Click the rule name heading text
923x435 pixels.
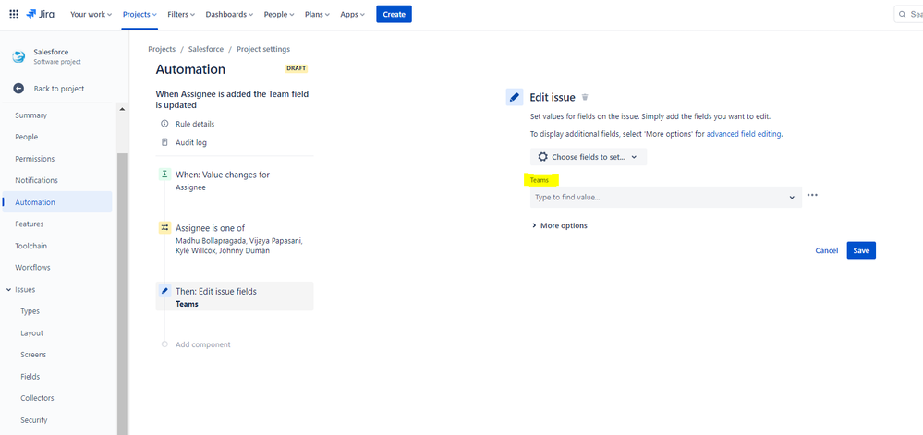(x=232, y=100)
